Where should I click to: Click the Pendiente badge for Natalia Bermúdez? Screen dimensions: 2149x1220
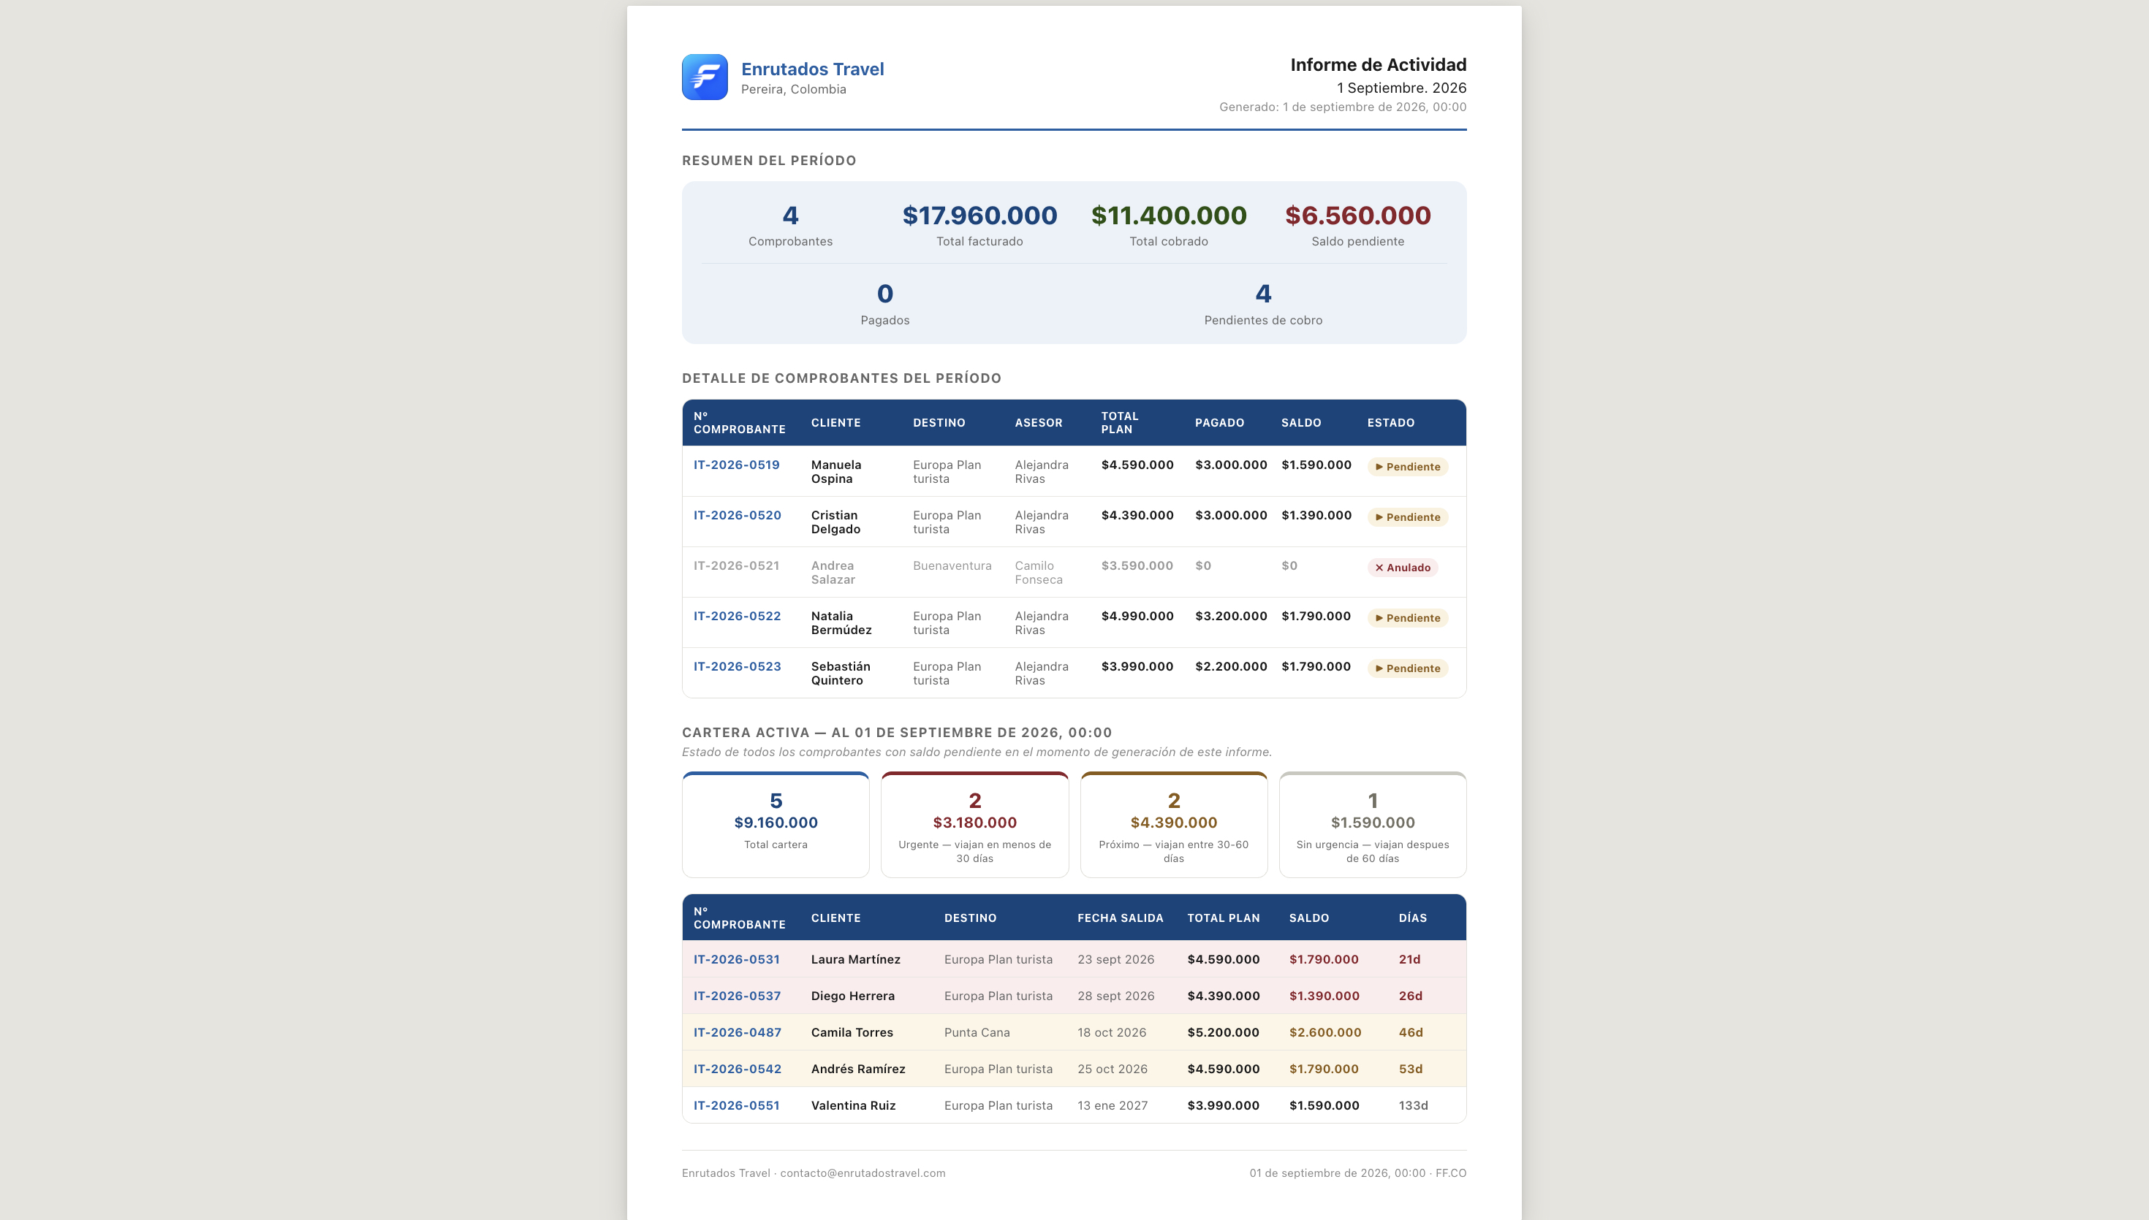1407,617
